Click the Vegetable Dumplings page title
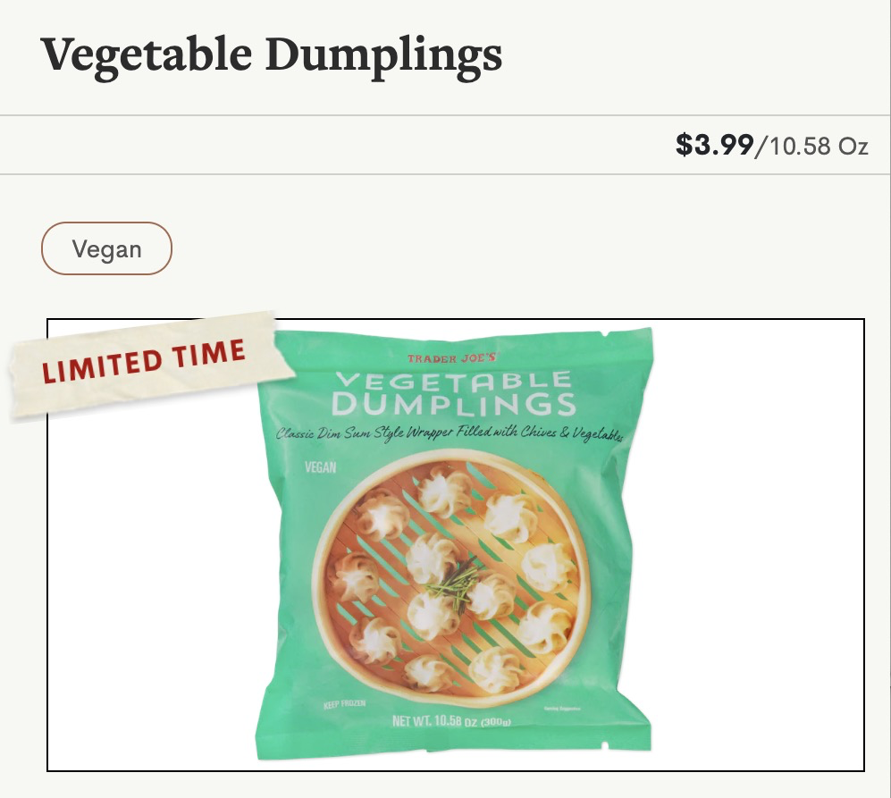This screenshot has height=798, width=891. [271, 55]
